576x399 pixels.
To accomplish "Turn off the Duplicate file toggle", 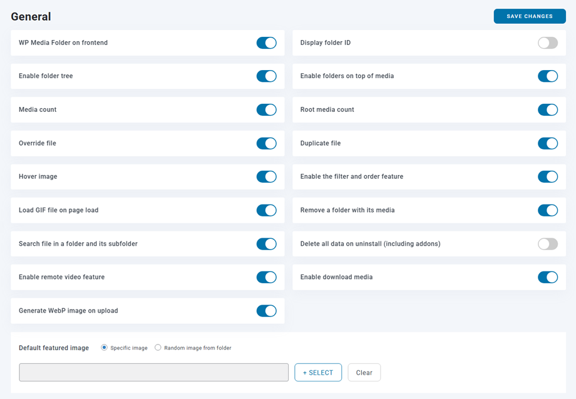I will coord(547,143).
